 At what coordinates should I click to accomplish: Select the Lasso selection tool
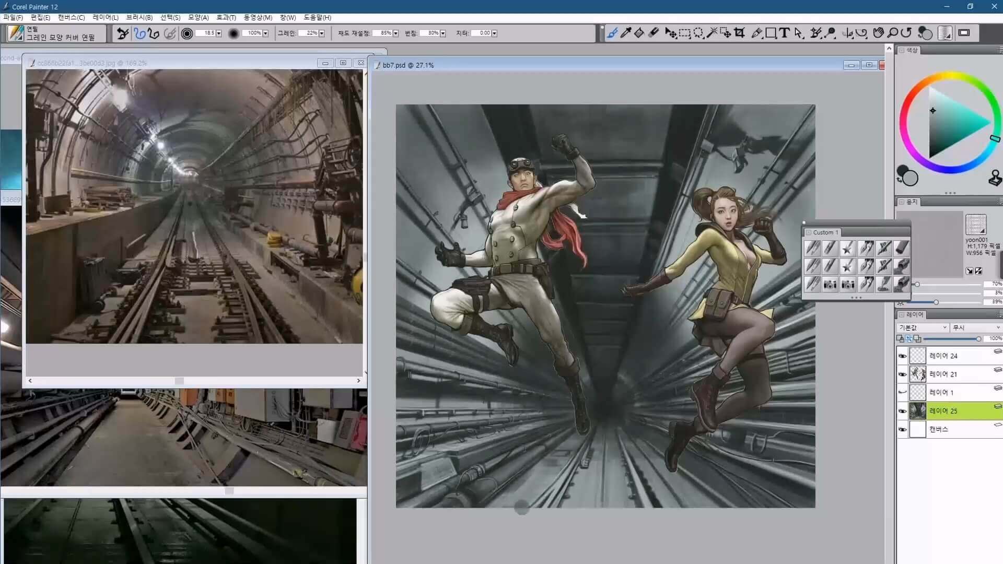pos(698,33)
